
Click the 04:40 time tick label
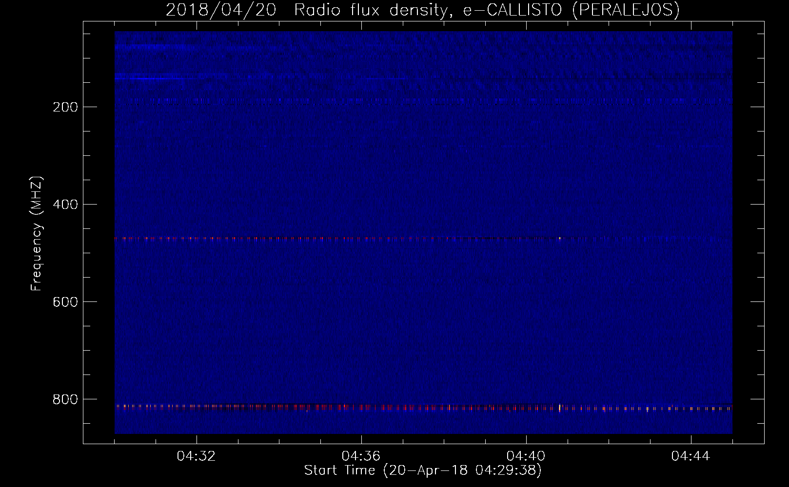526,456
